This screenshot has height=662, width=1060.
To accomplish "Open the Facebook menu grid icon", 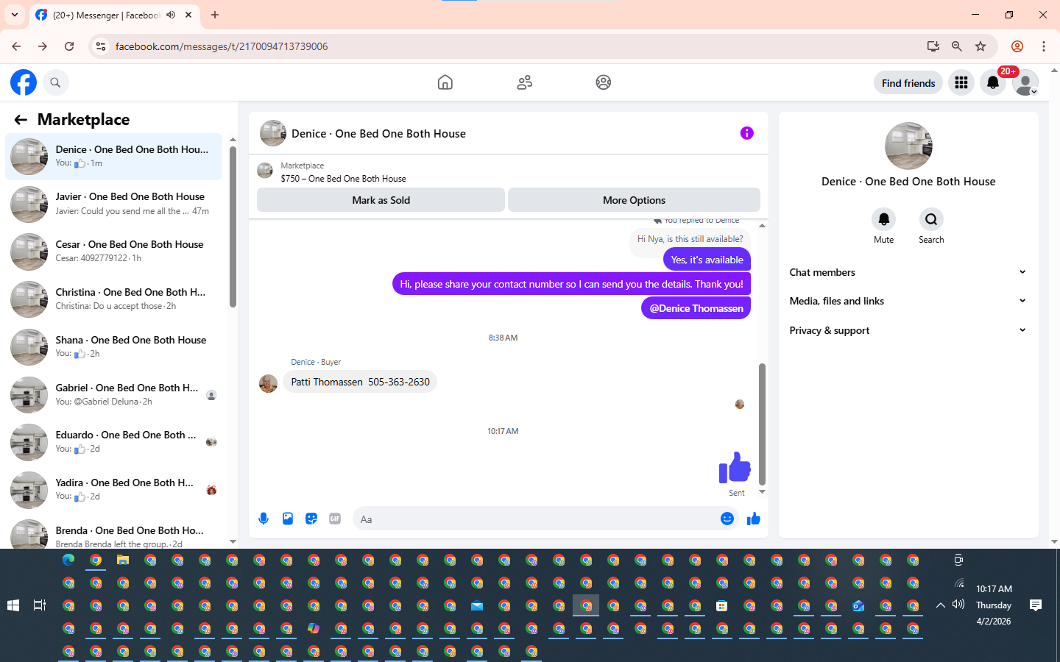I will coord(961,82).
